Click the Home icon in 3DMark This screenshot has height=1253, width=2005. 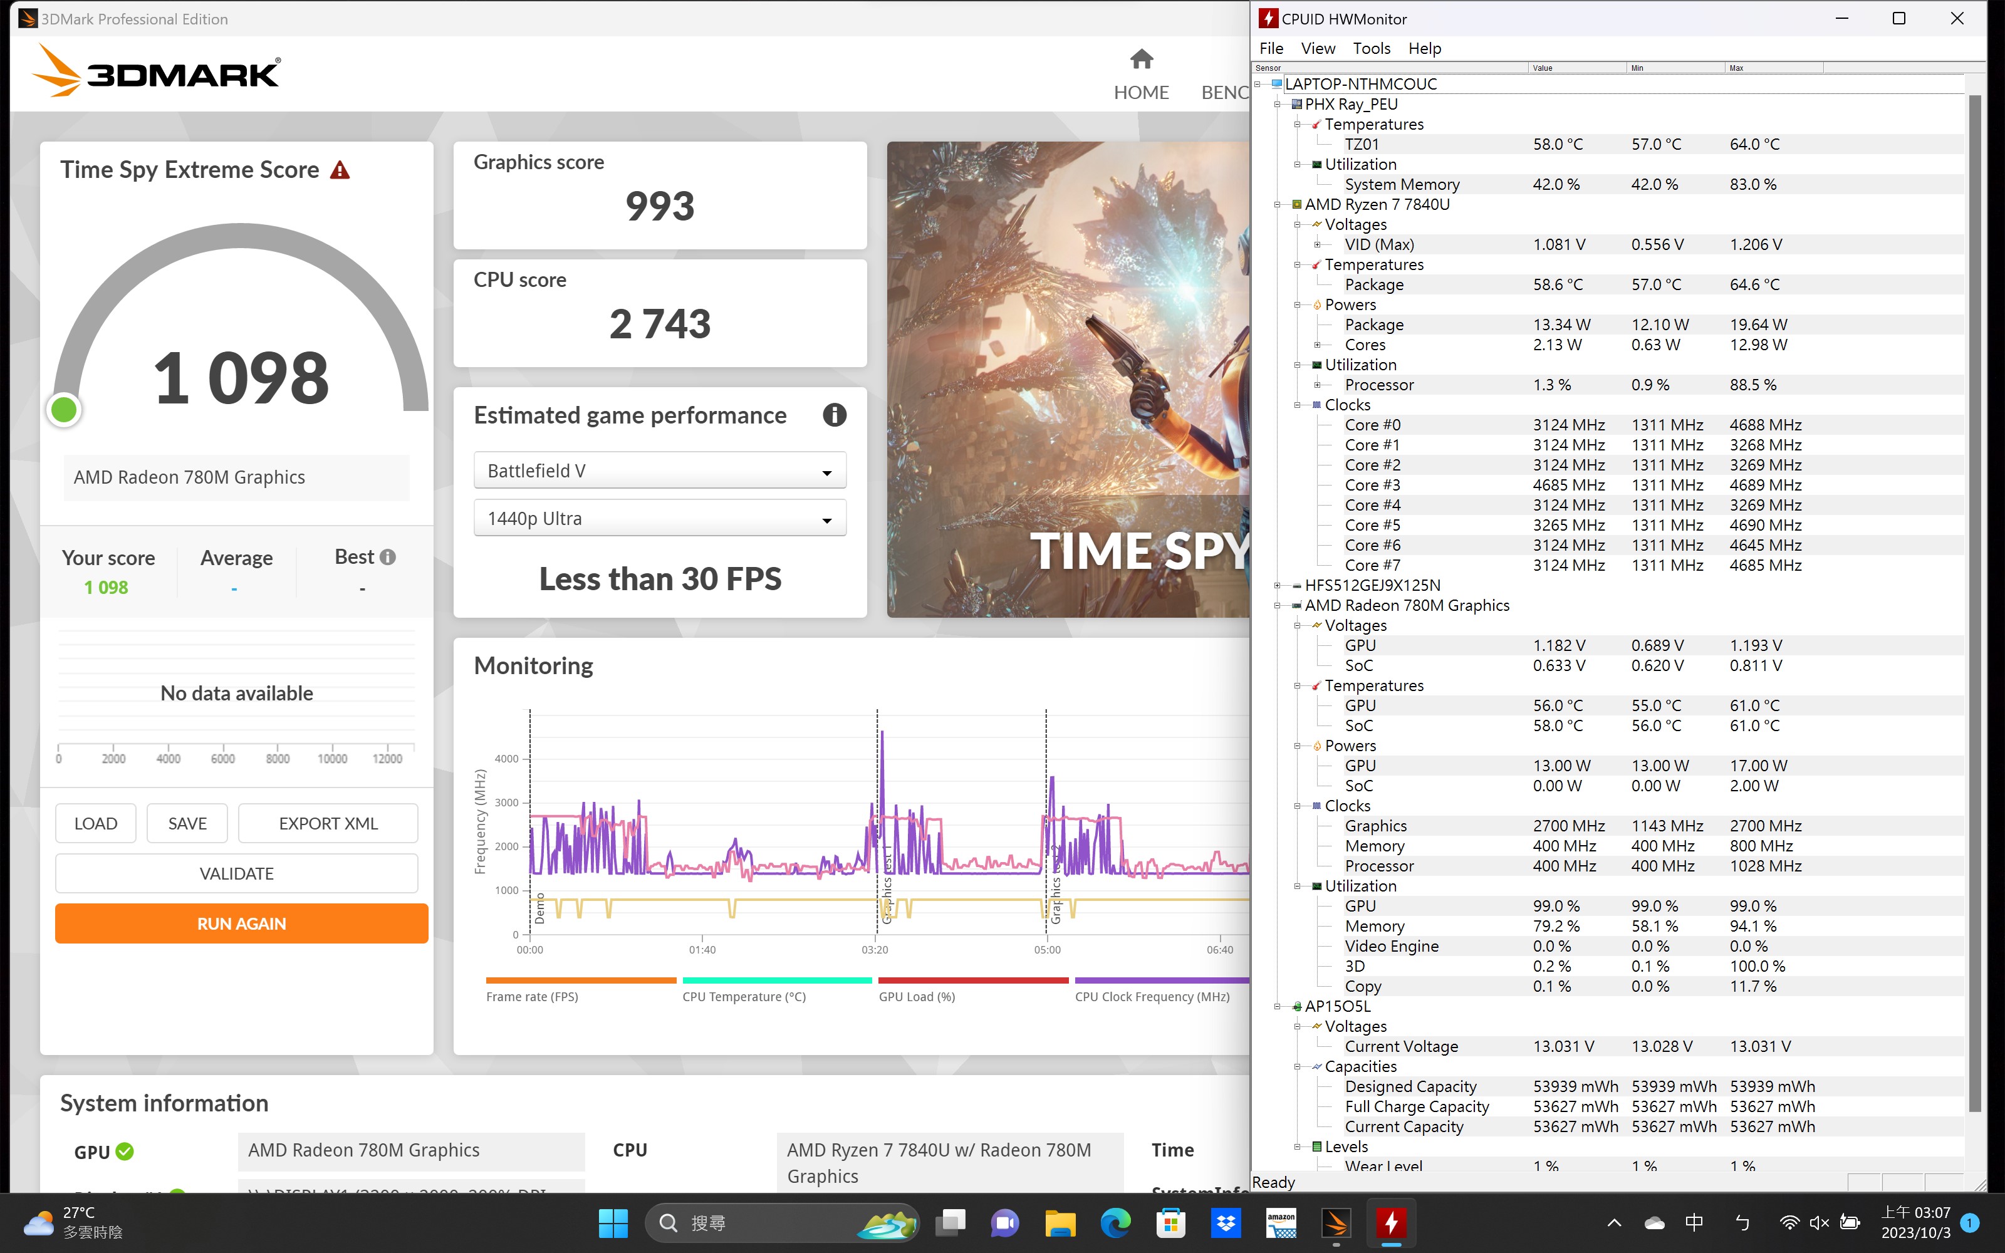click(1141, 58)
